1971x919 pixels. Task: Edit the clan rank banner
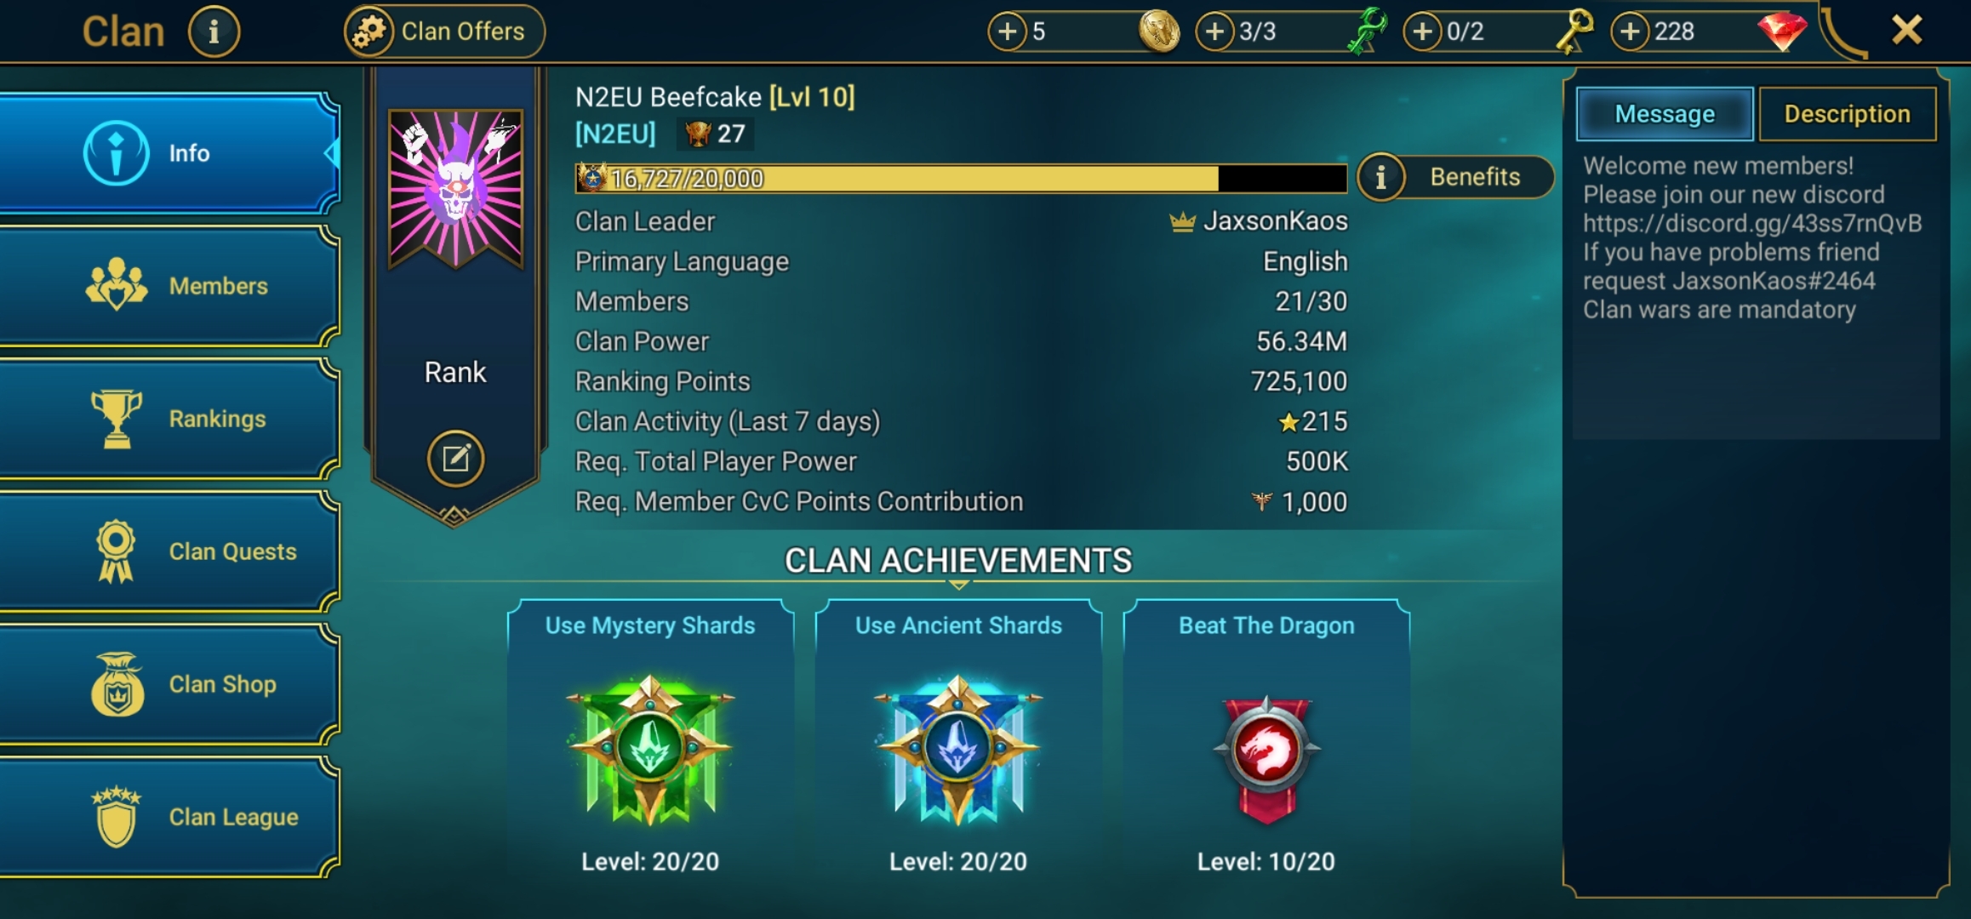click(455, 459)
